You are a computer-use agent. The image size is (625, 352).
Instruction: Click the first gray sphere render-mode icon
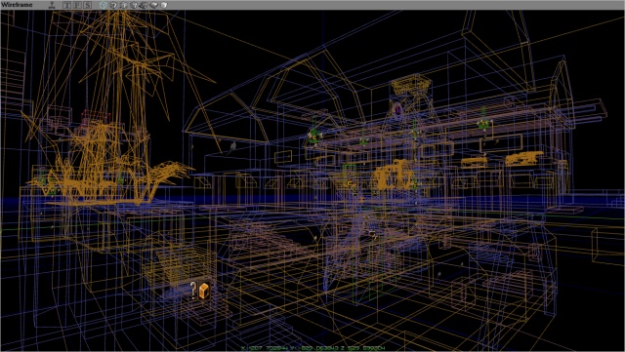[113, 5]
